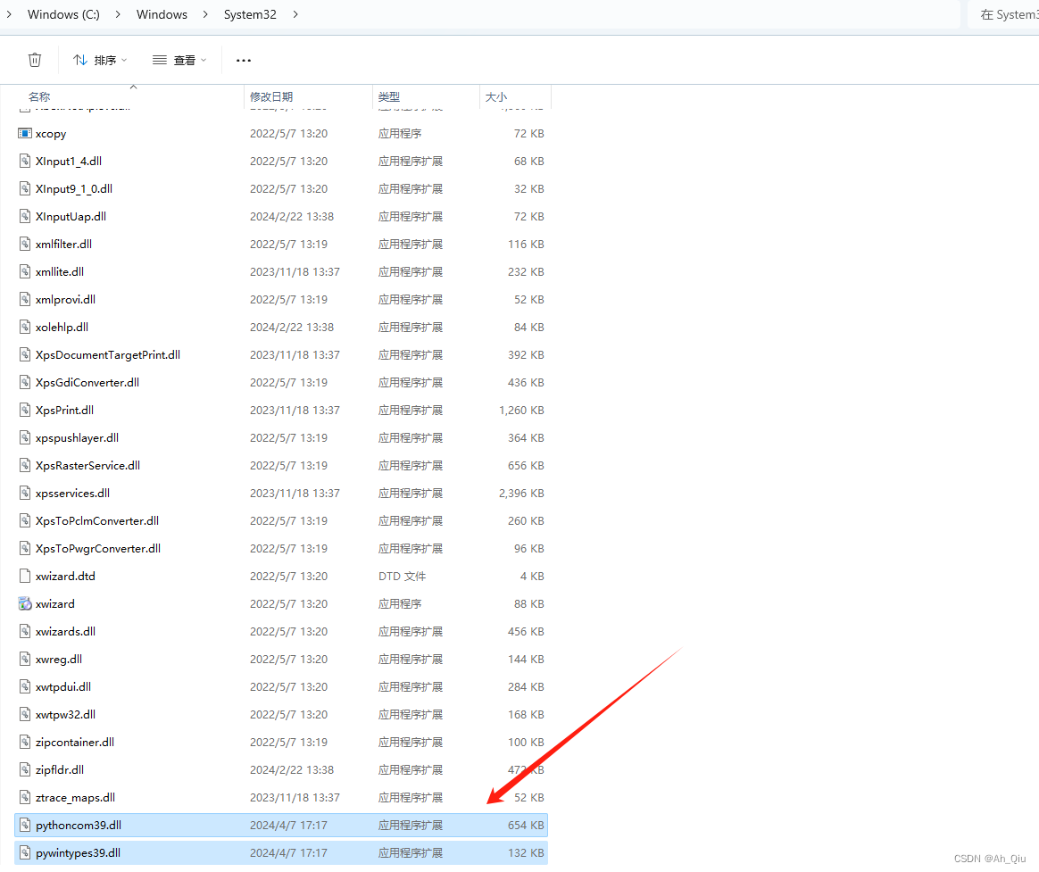Screen dimensions: 1039x872
Task: Click the file icon of xwizard.dtd
Action: (x=23, y=576)
